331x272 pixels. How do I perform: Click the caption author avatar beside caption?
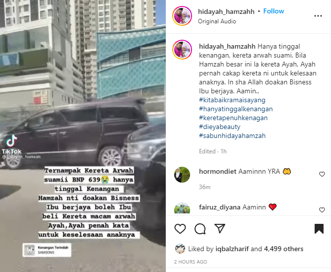point(182,50)
